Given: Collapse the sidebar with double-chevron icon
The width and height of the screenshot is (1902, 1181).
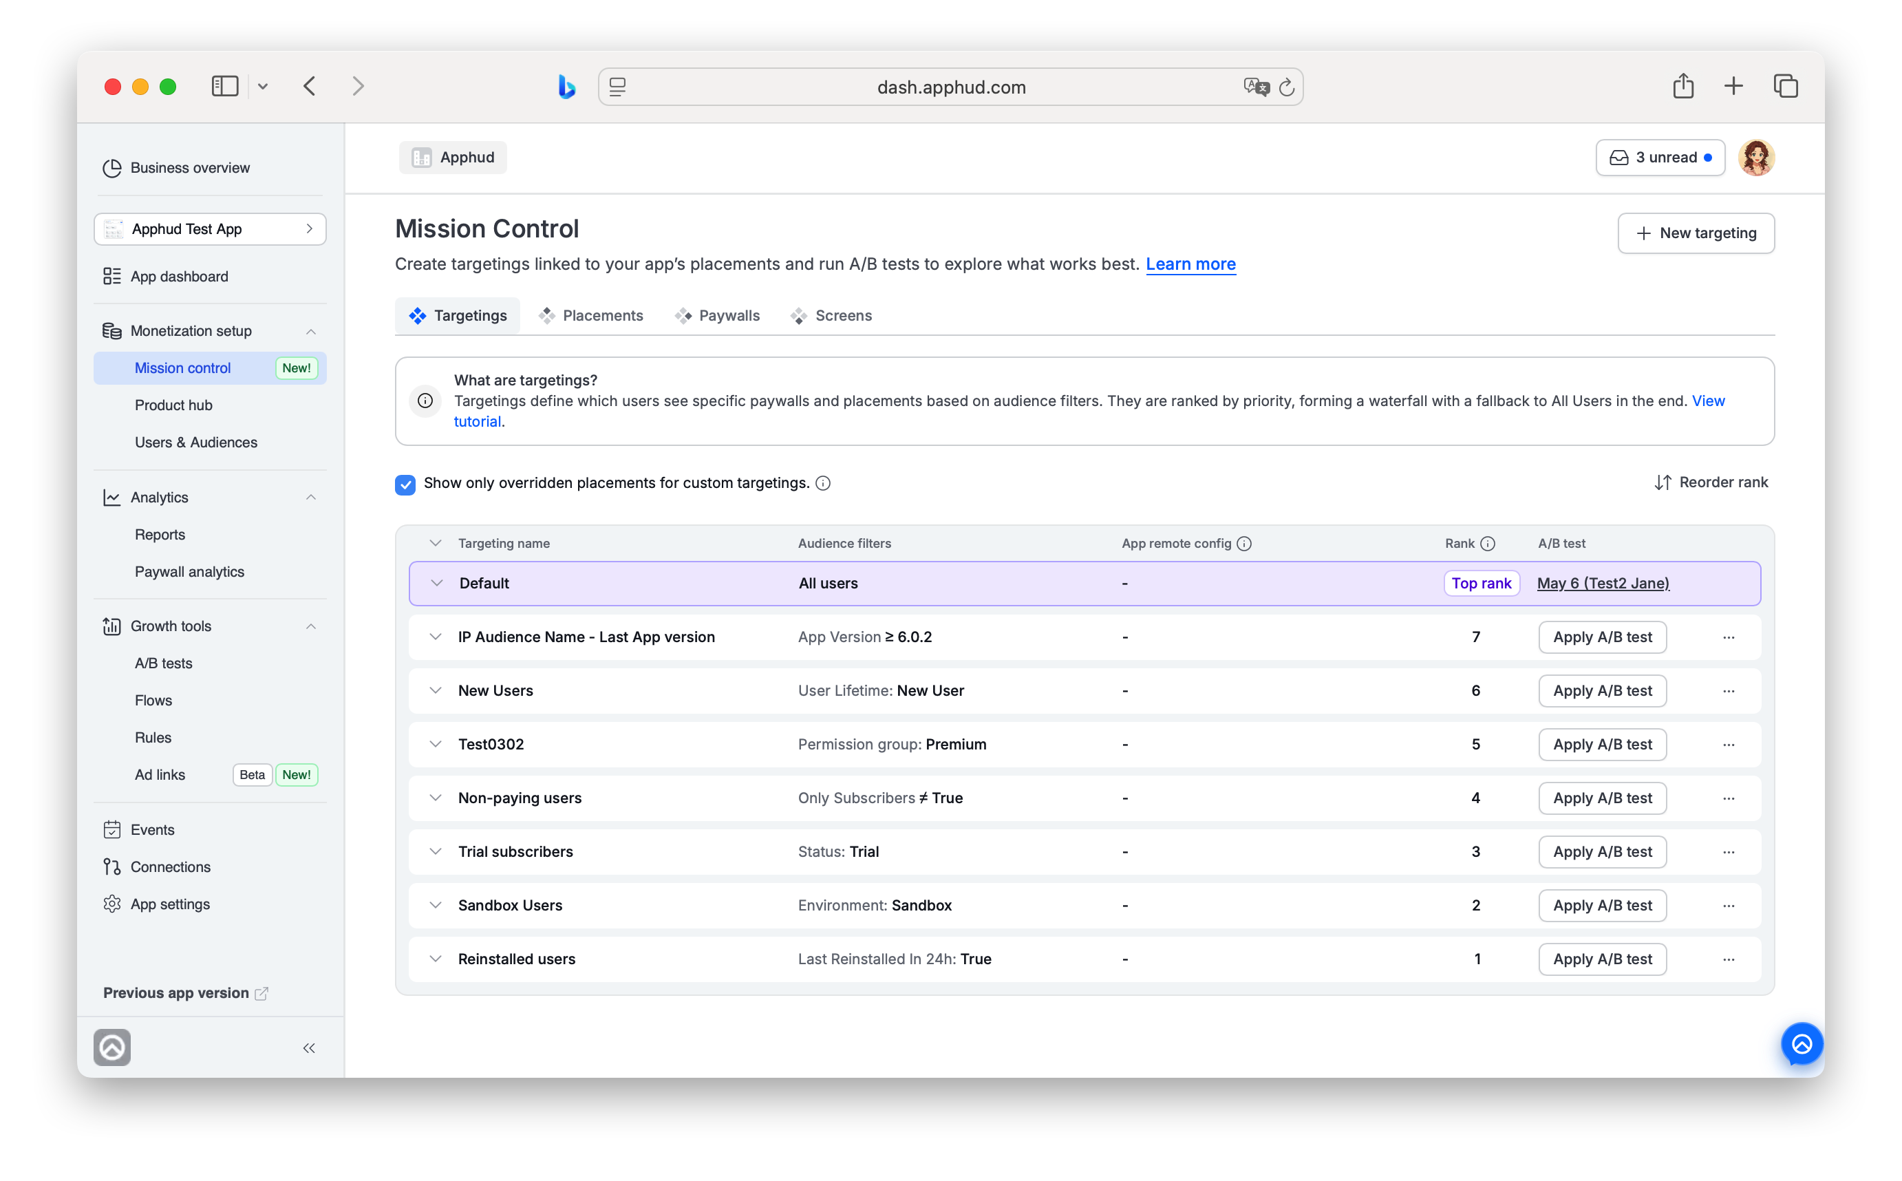Looking at the screenshot, I should point(309,1048).
